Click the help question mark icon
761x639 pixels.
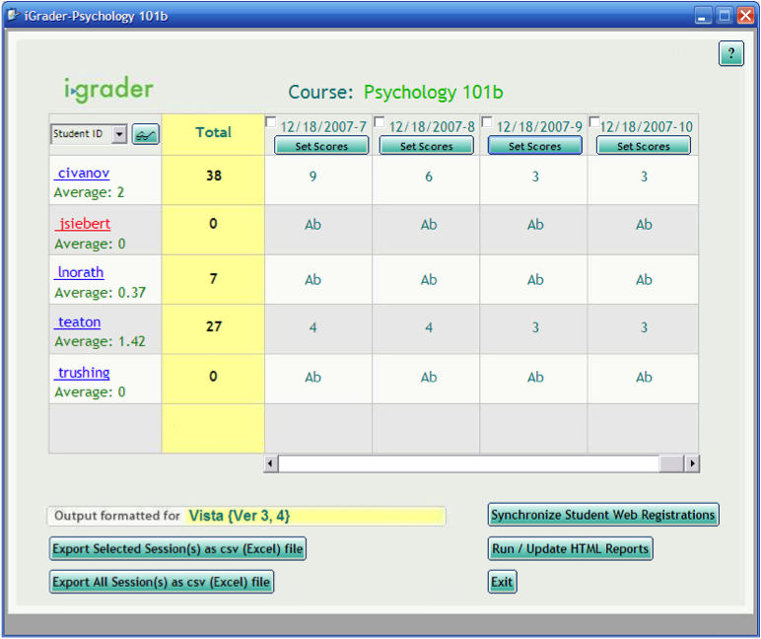click(730, 54)
